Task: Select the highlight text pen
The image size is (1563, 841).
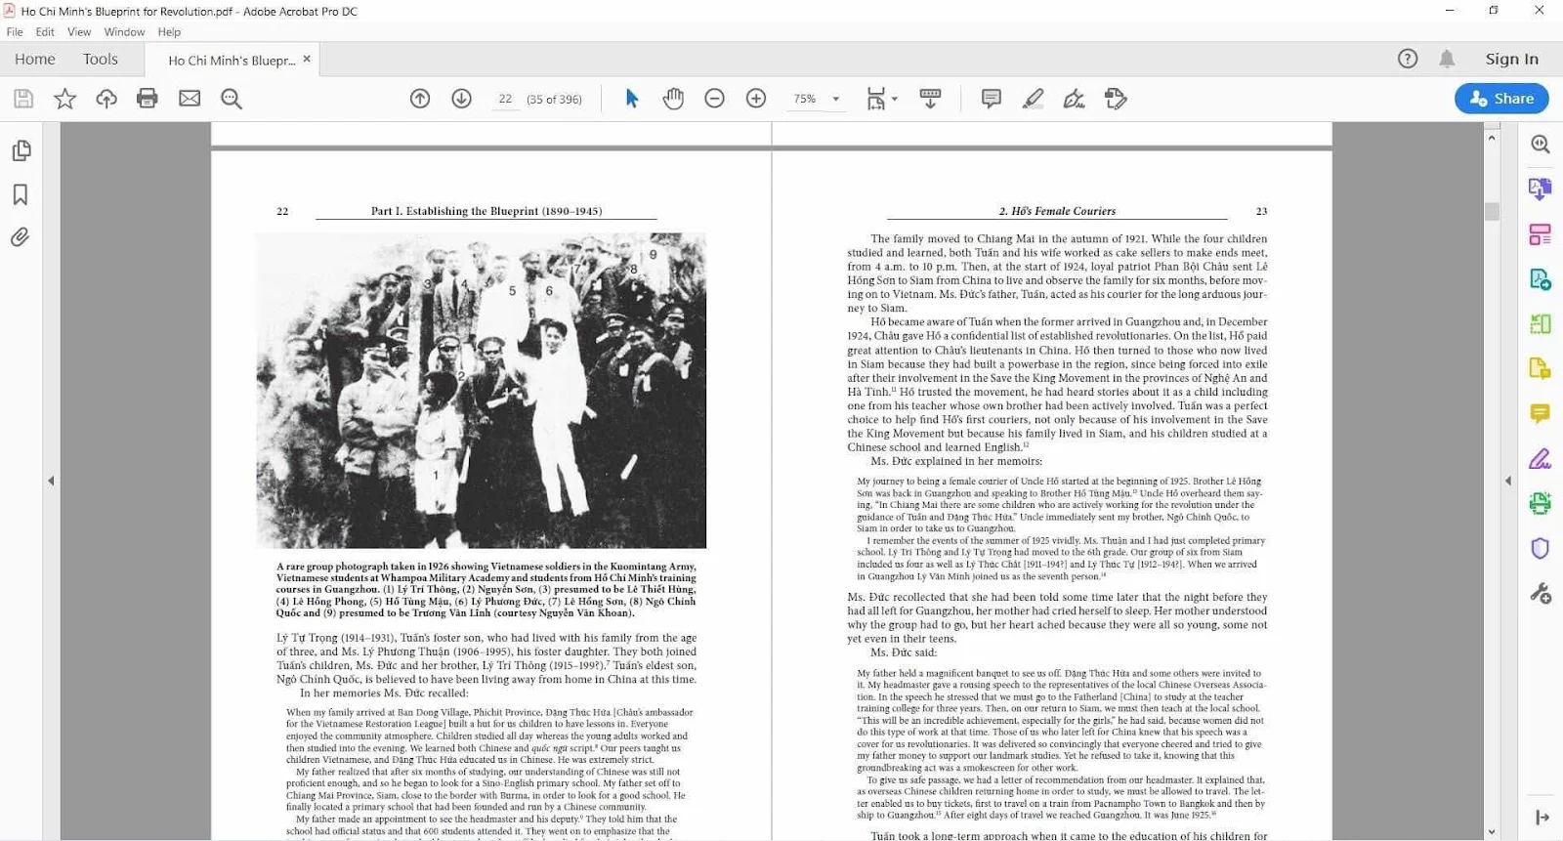Action: pyautogui.click(x=1033, y=99)
